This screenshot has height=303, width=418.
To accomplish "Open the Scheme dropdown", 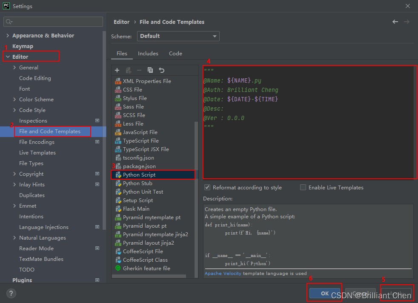I will coord(178,36).
